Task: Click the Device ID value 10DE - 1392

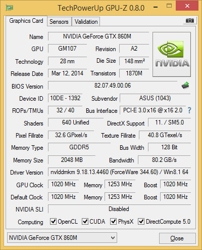Action: [x=65, y=98]
